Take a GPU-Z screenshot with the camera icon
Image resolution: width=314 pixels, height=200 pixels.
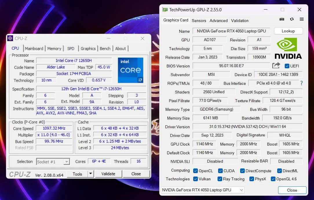pos(282,19)
